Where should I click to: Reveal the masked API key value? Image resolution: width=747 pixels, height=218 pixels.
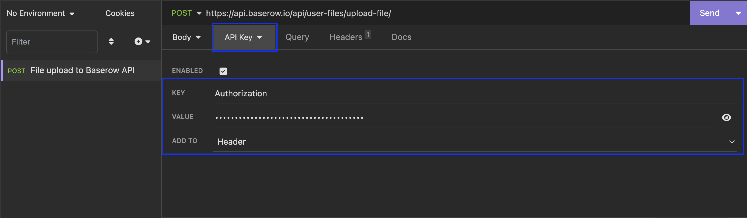click(727, 117)
